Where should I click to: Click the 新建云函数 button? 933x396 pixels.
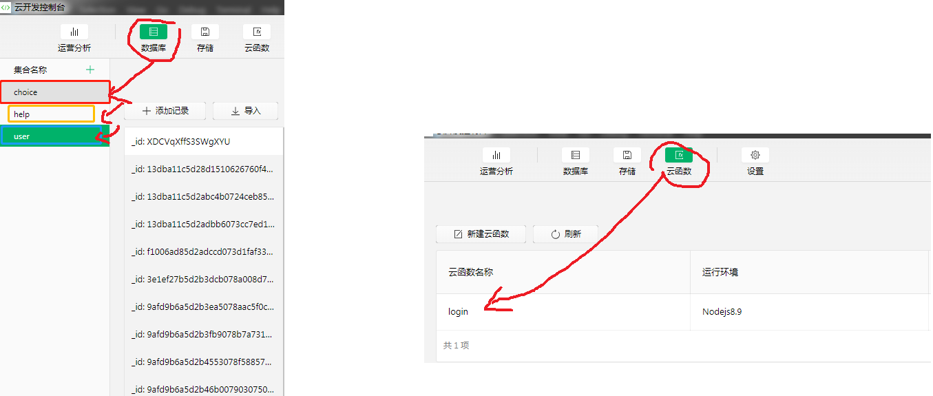[x=481, y=234]
